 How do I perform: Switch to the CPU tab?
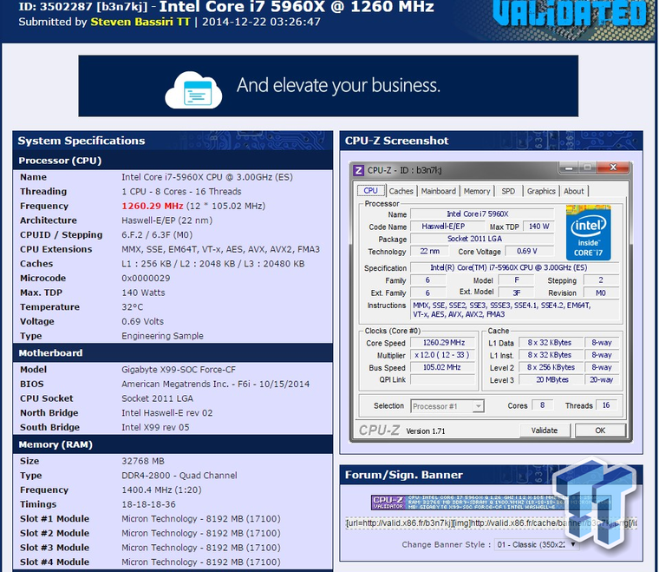pos(371,191)
